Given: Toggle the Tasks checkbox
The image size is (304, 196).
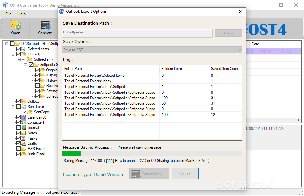Looking at the screenshot, I should [19, 138].
